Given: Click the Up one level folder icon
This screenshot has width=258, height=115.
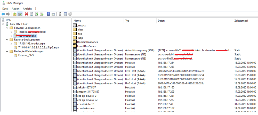Looking at the screenshot, I should pos(15,14).
